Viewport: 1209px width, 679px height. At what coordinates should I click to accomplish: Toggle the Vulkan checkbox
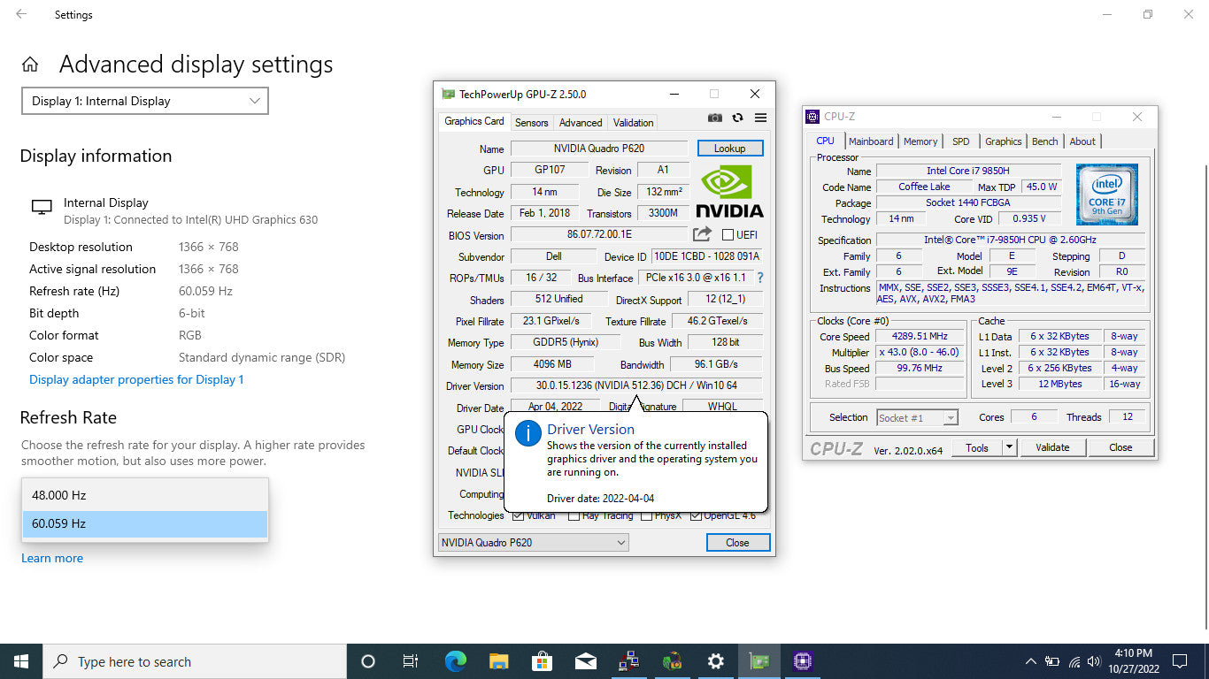pyautogui.click(x=519, y=516)
